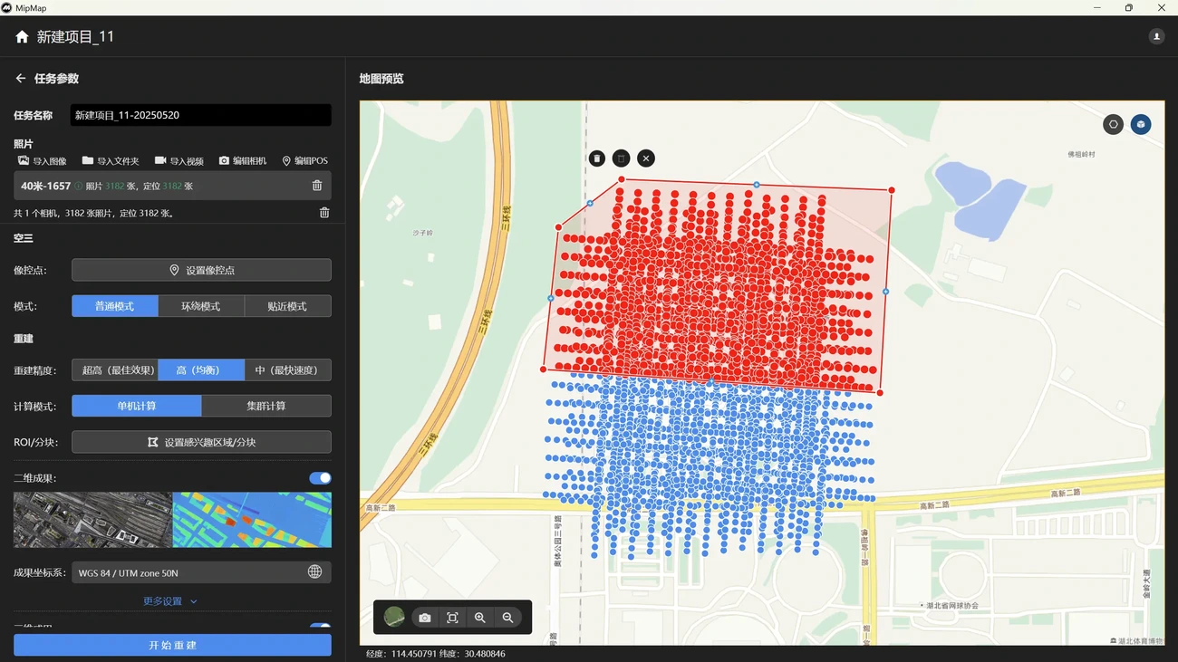Screen dimensions: 1178x662
Task: Click the home icon beside the project name
Action: (22, 37)
